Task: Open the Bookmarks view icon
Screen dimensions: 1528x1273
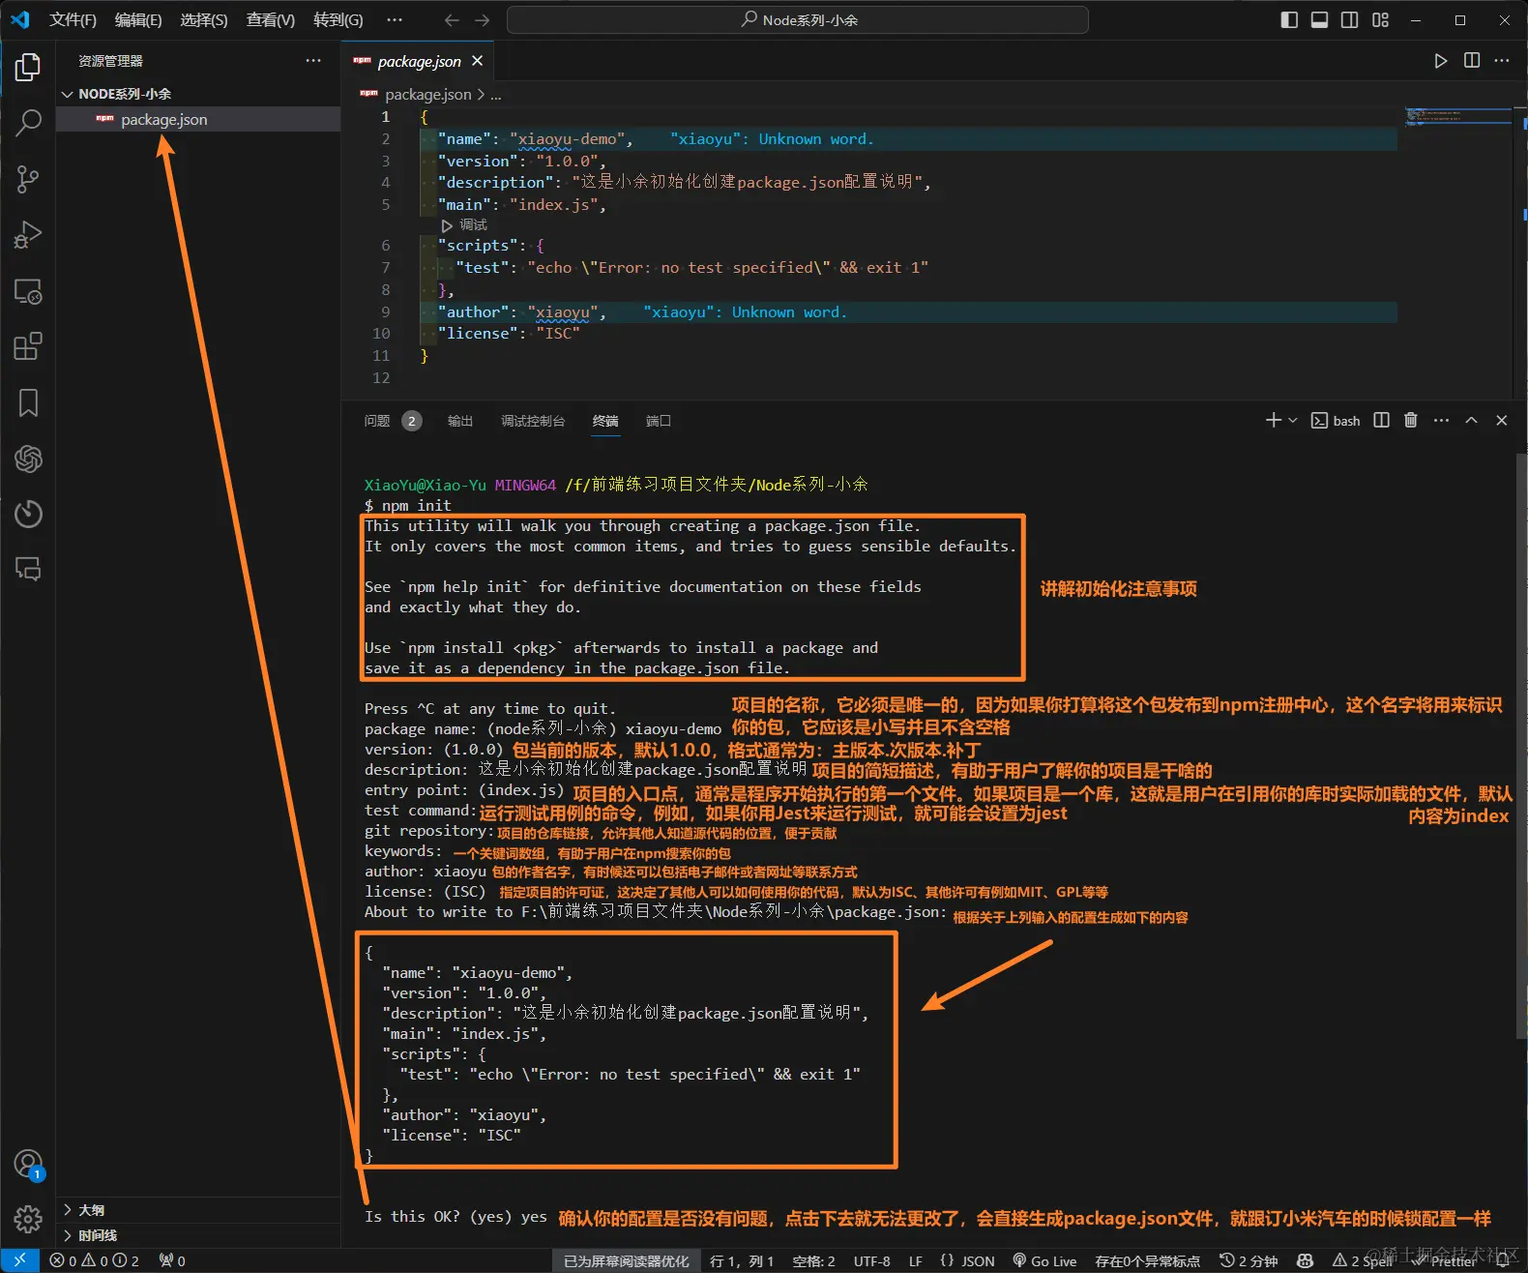Action: 28,402
